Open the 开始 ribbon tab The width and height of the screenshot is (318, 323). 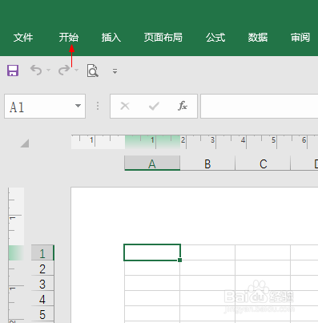(x=69, y=38)
